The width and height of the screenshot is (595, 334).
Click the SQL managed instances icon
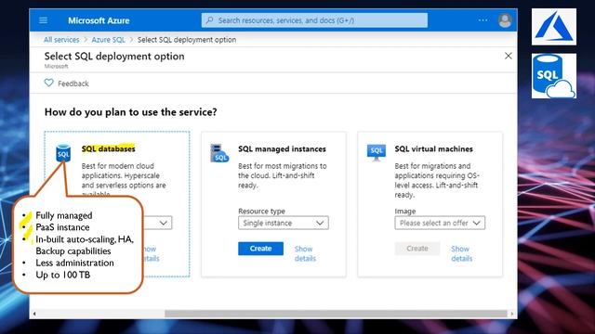pyautogui.click(x=219, y=153)
